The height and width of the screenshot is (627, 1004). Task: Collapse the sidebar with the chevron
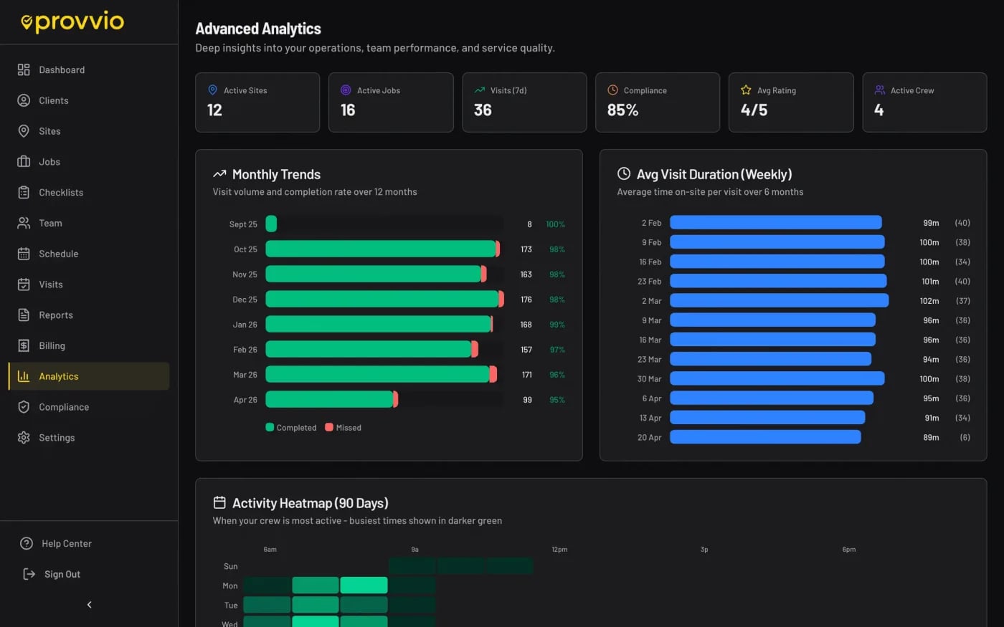(x=89, y=605)
